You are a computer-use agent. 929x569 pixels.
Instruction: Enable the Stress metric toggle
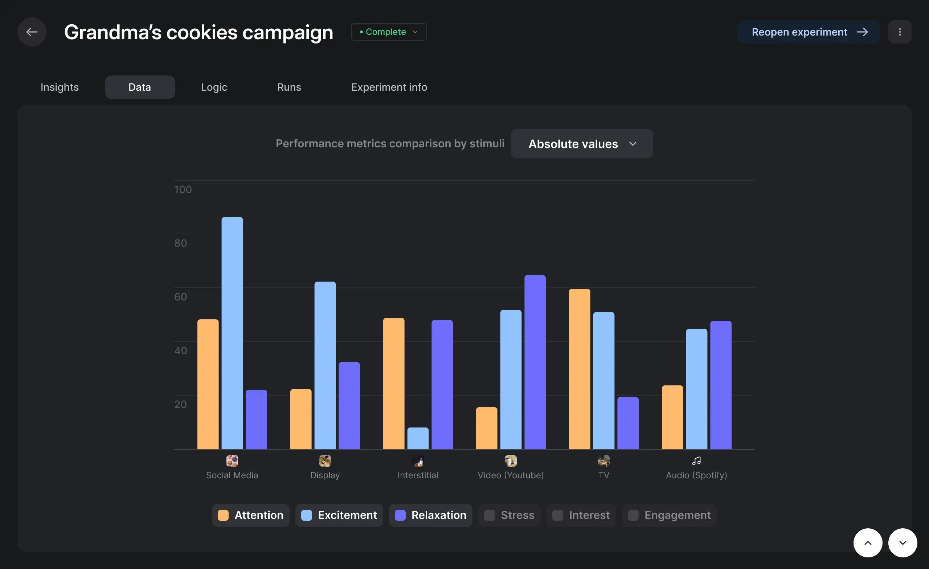[x=509, y=515]
